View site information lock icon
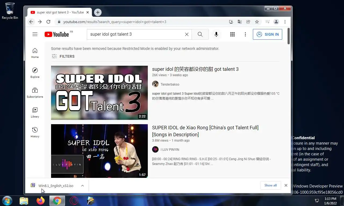 pyautogui.click(x=59, y=22)
